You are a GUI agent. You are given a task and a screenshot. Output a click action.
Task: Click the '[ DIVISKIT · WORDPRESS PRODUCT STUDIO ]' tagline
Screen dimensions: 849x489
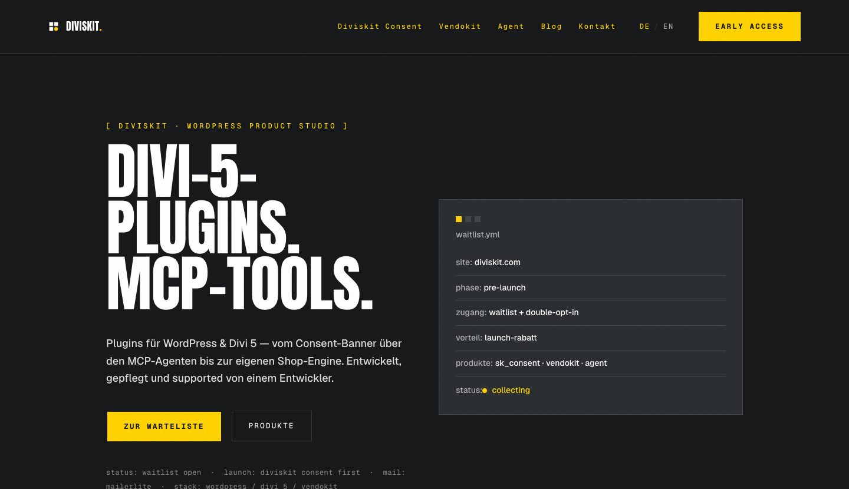pyautogui.click(x=227, y=126)
